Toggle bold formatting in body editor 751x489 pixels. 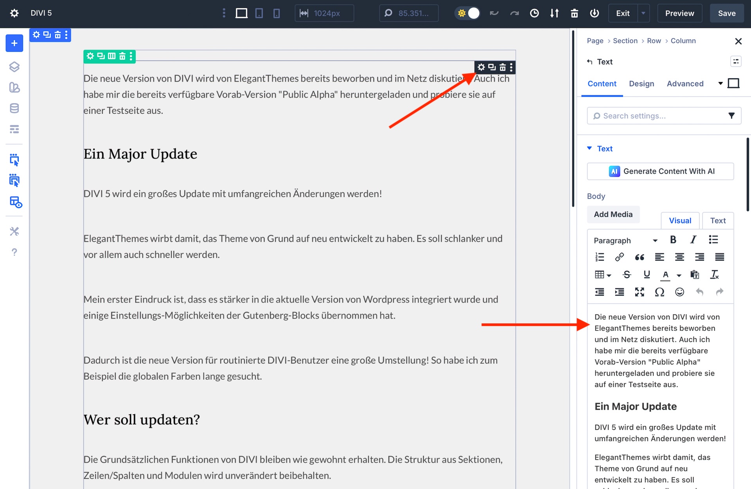coord(673,240)
